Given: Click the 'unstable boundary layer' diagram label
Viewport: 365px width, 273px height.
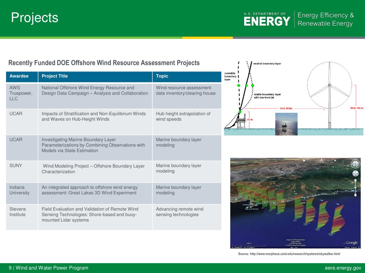Looking at the screenshot, I should 230,76.
